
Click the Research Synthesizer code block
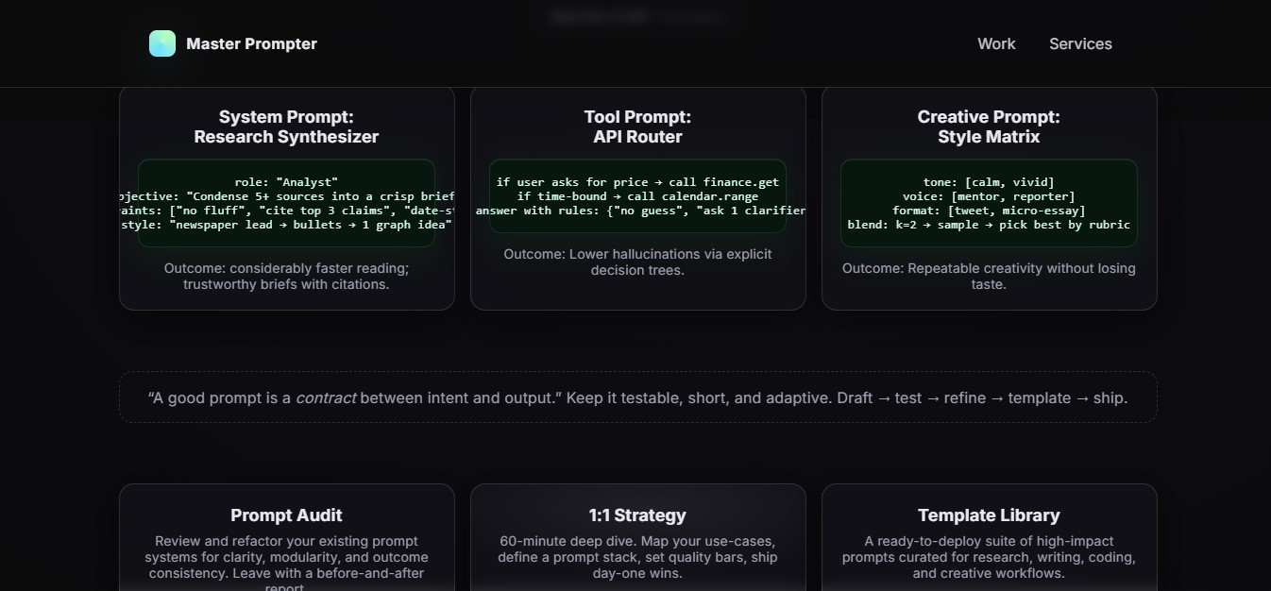[286, 203]
